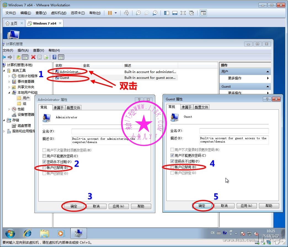Uncheck password never expires in Guest properties
This screenshot has height=247, width=288.
point(172,161)
